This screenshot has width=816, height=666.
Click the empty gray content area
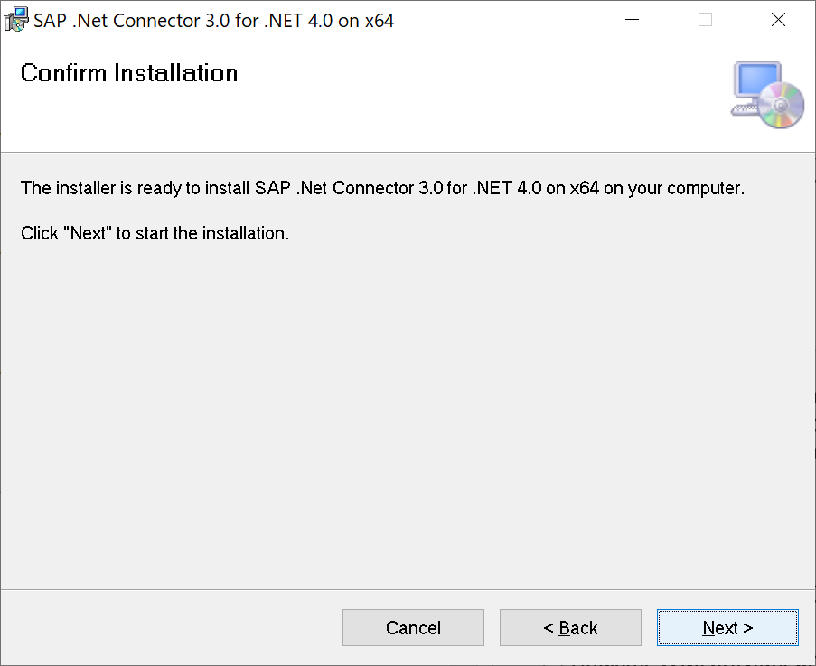tap(407, 407)
